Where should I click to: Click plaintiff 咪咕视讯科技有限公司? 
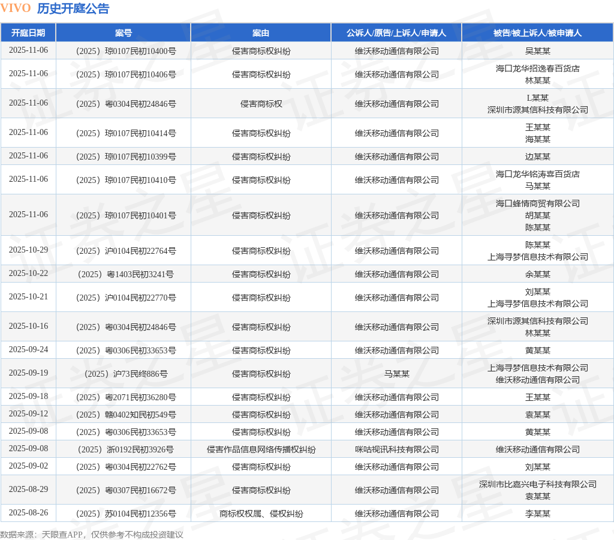point(397,449)
